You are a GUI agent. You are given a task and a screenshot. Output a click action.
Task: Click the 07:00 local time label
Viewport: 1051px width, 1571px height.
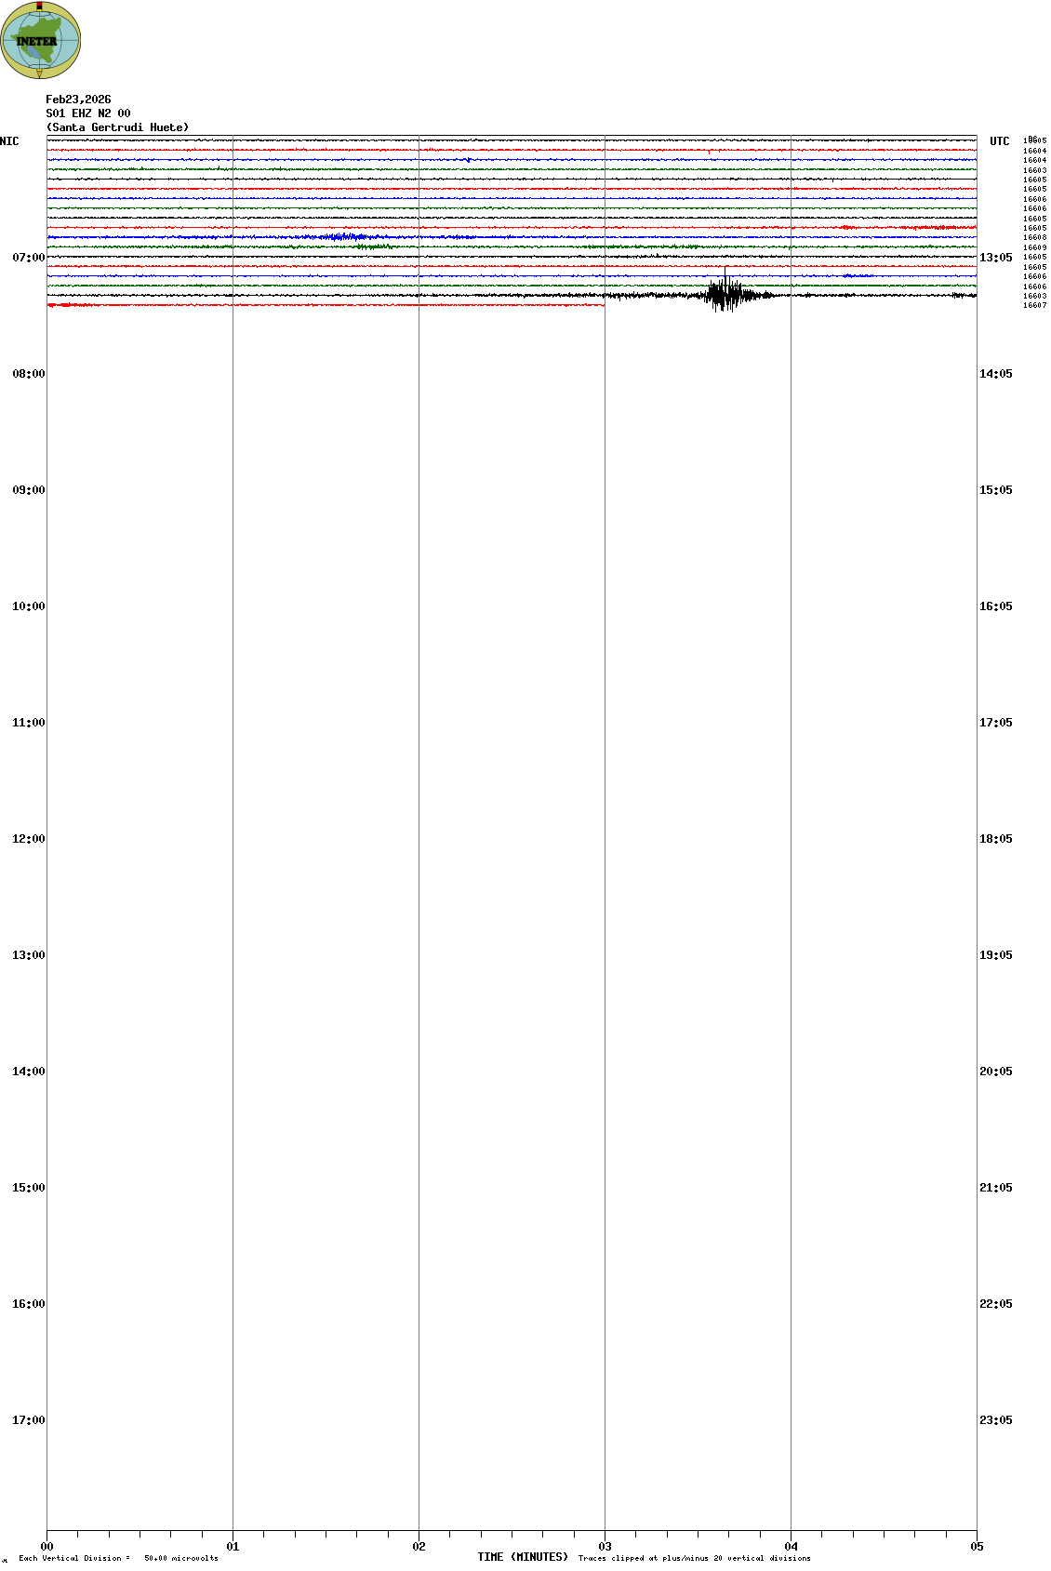click(28, 258)
